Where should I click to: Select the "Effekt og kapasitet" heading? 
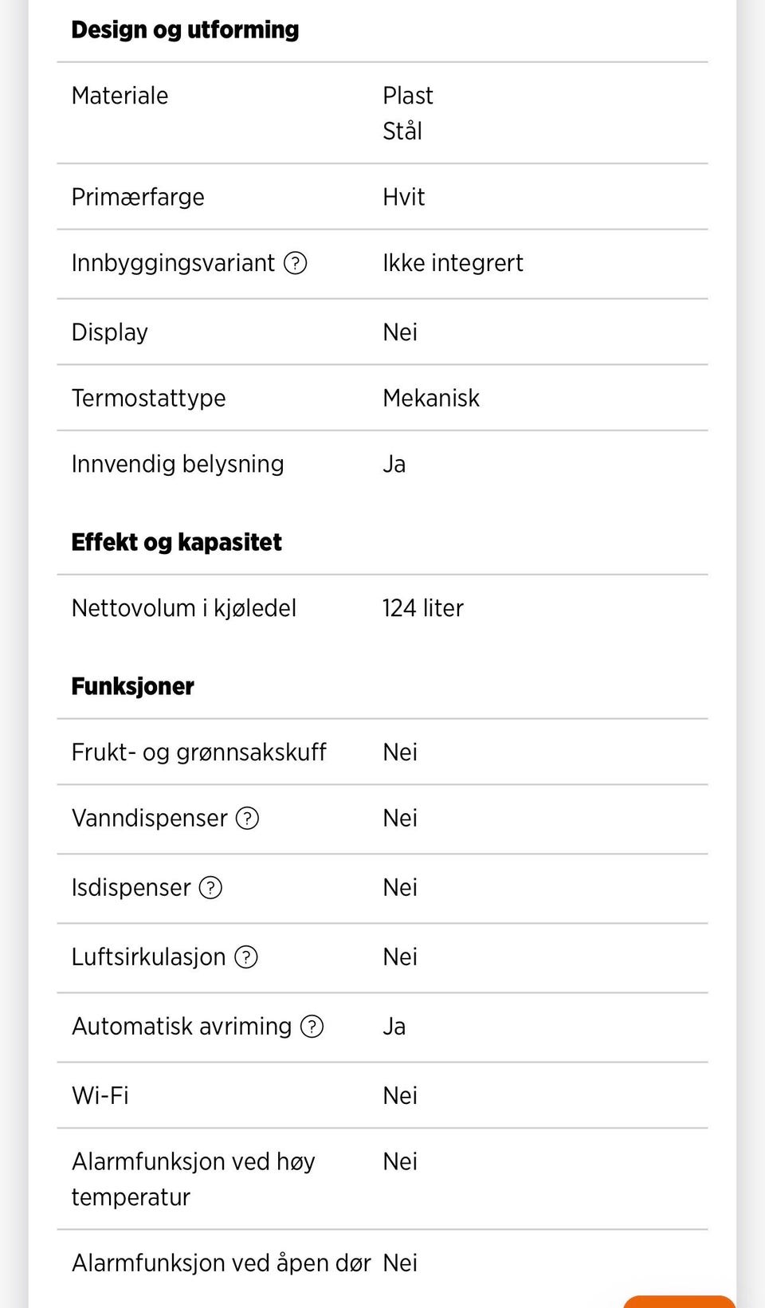(x=176, y=543)
